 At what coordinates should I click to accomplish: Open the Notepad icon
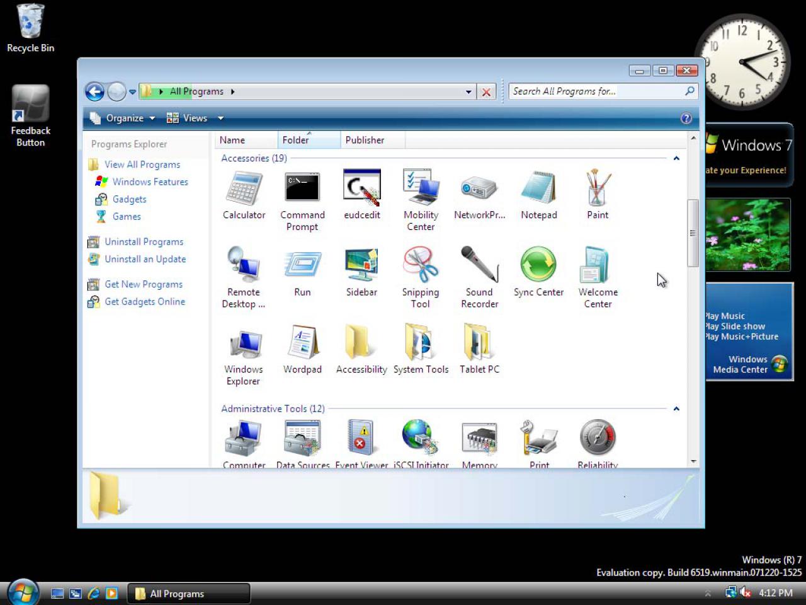(x=538, y=188)
